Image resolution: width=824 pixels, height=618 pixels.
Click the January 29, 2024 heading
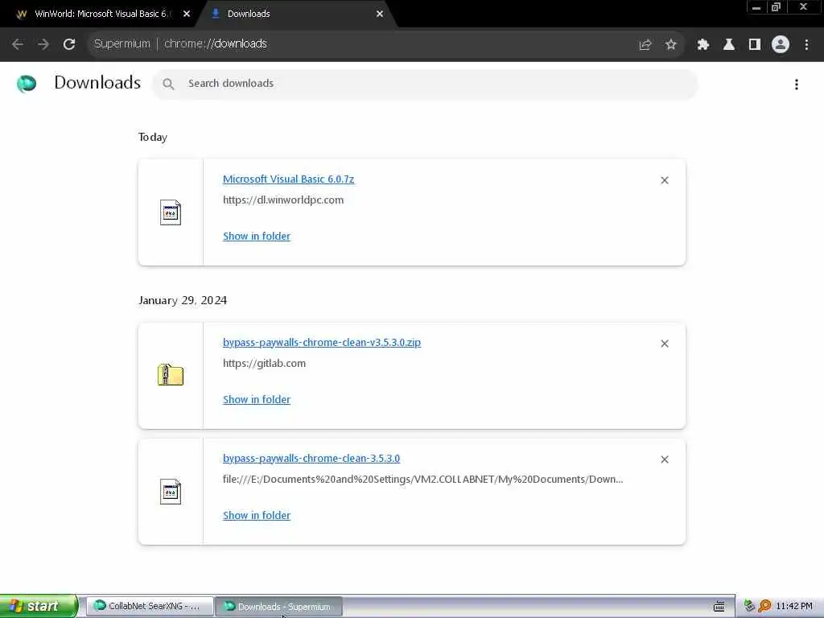(x=183, y=301)
